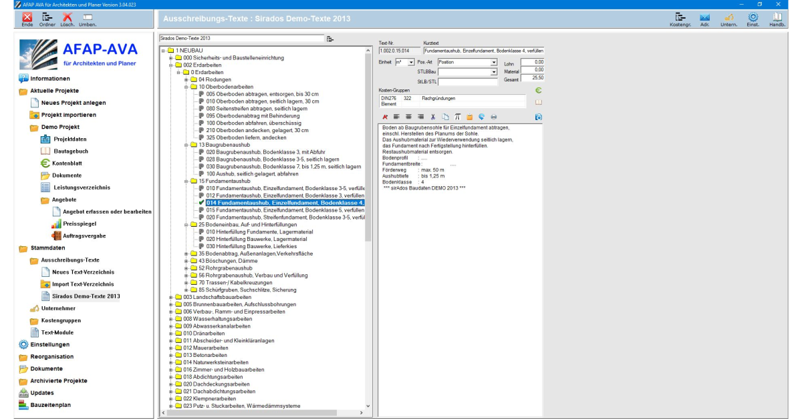The height and width of the screenshot is (419, 802).
Task: Expand 000 Sicherheits- und Baustelleneinrichtung node
Action: pyautogui.click(x=170, y=58)
